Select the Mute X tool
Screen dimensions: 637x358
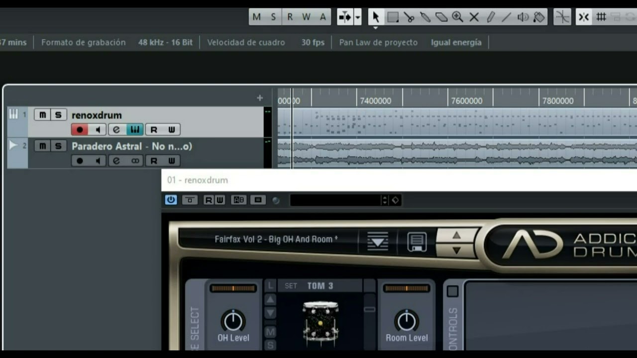pos(474,17)
